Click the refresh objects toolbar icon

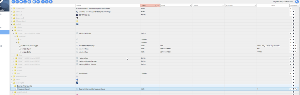13,2
